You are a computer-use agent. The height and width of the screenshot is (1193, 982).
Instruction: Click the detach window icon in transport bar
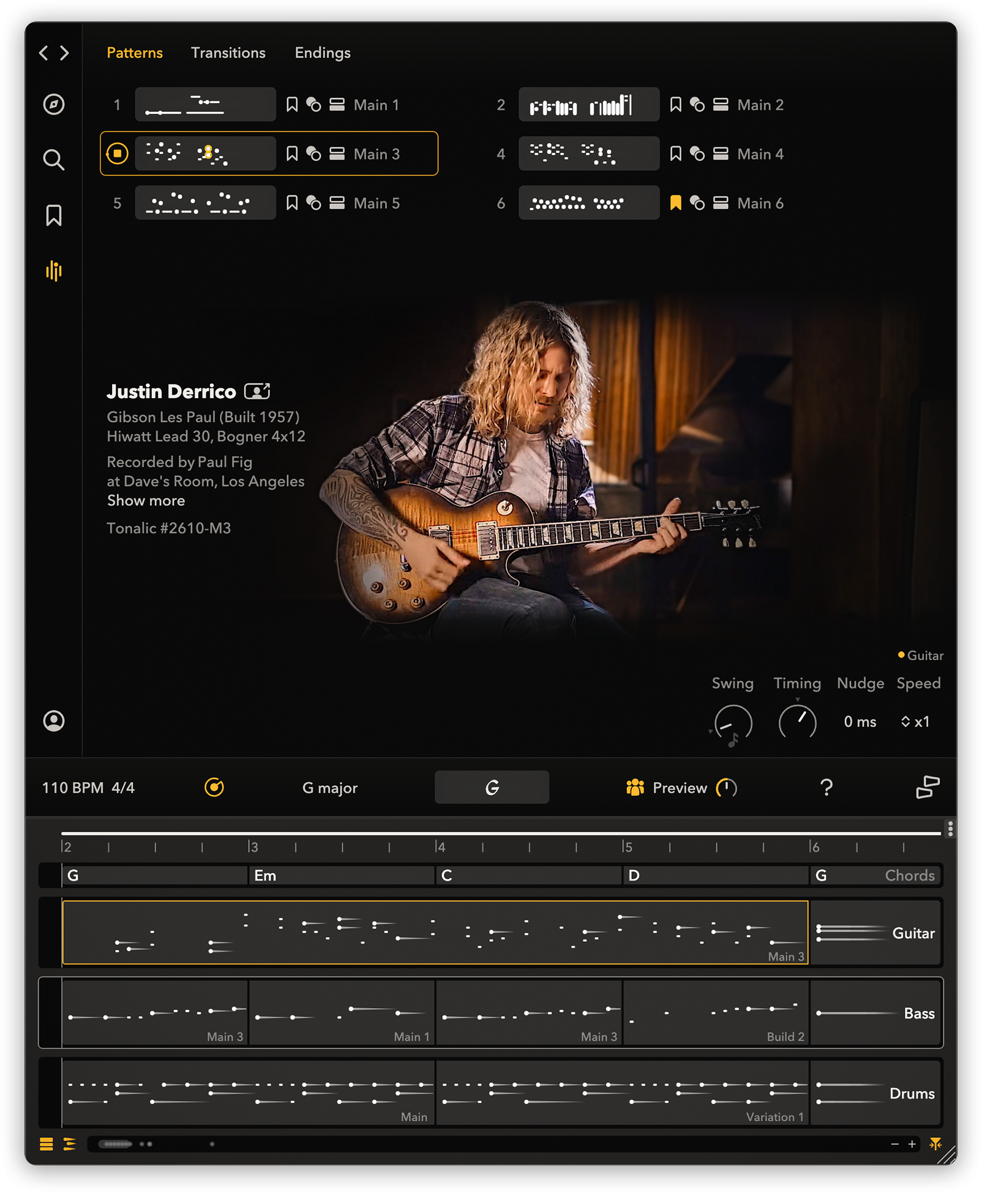click(928, 787)
